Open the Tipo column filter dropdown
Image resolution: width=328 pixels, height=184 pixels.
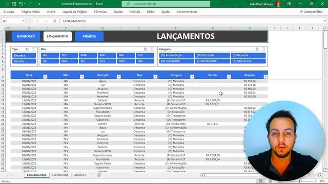click(x=155, y=77)
